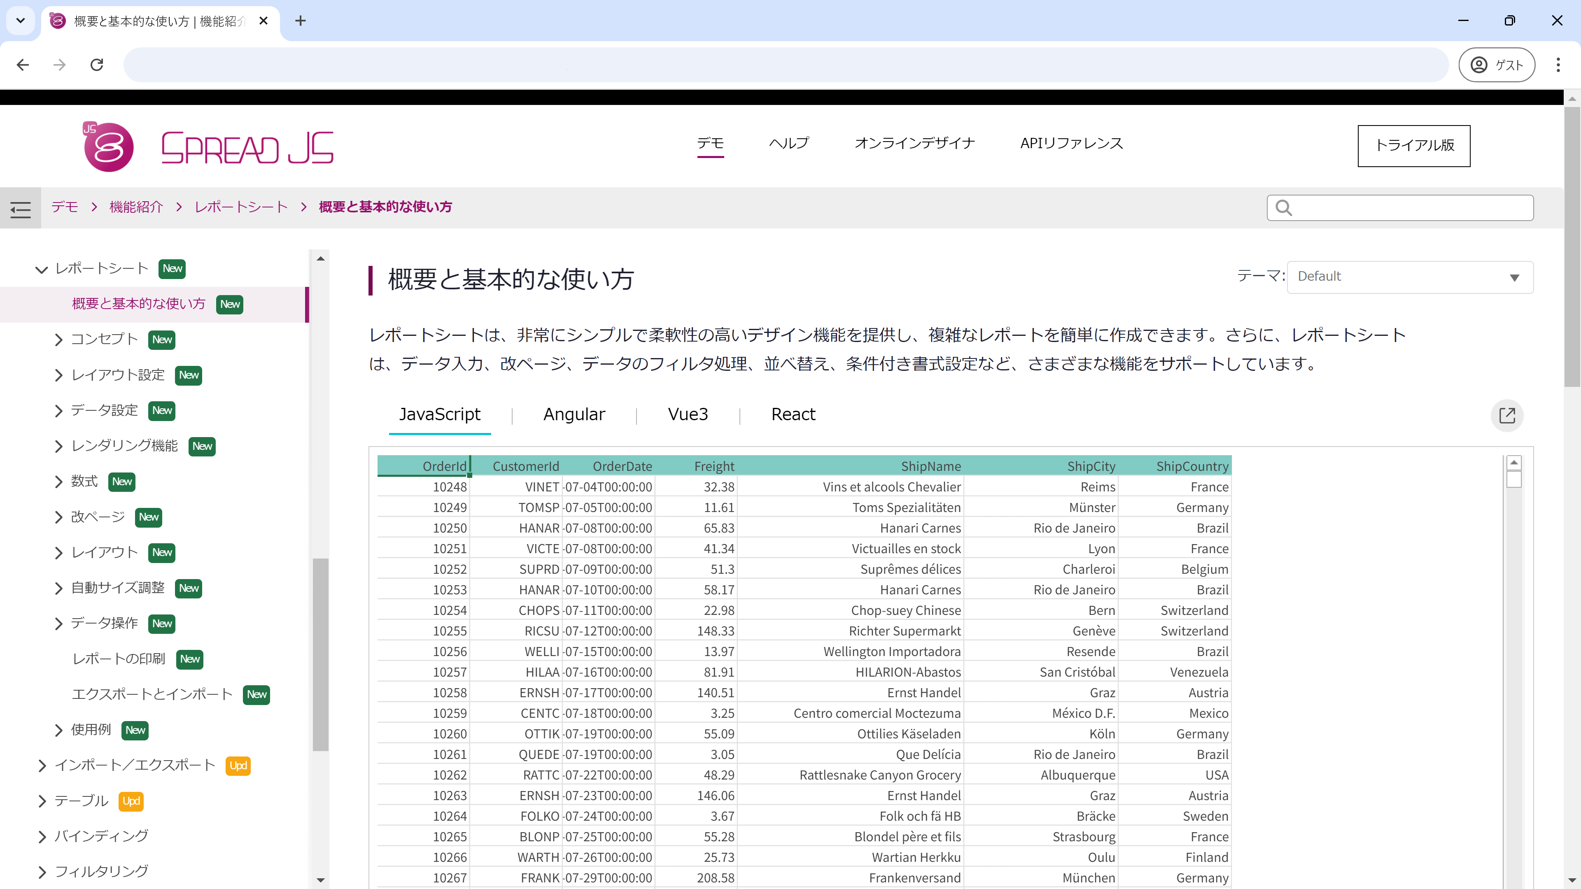Expand the 数式 tree item
The width and height of the screenshot is (1581, 889).
click(x=58, y=482)
